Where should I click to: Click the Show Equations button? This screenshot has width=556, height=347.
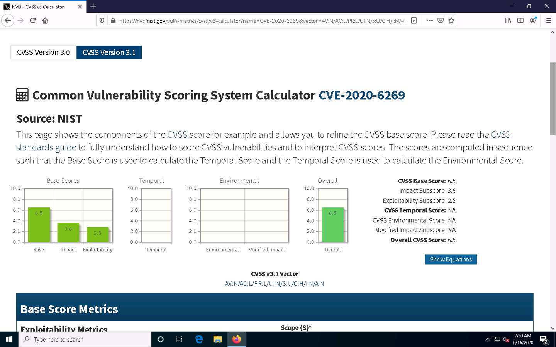pos(451,259)
